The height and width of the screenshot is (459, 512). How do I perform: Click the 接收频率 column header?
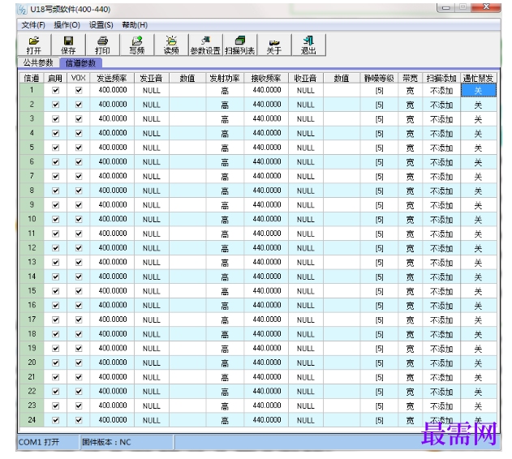tap(266, 79)
